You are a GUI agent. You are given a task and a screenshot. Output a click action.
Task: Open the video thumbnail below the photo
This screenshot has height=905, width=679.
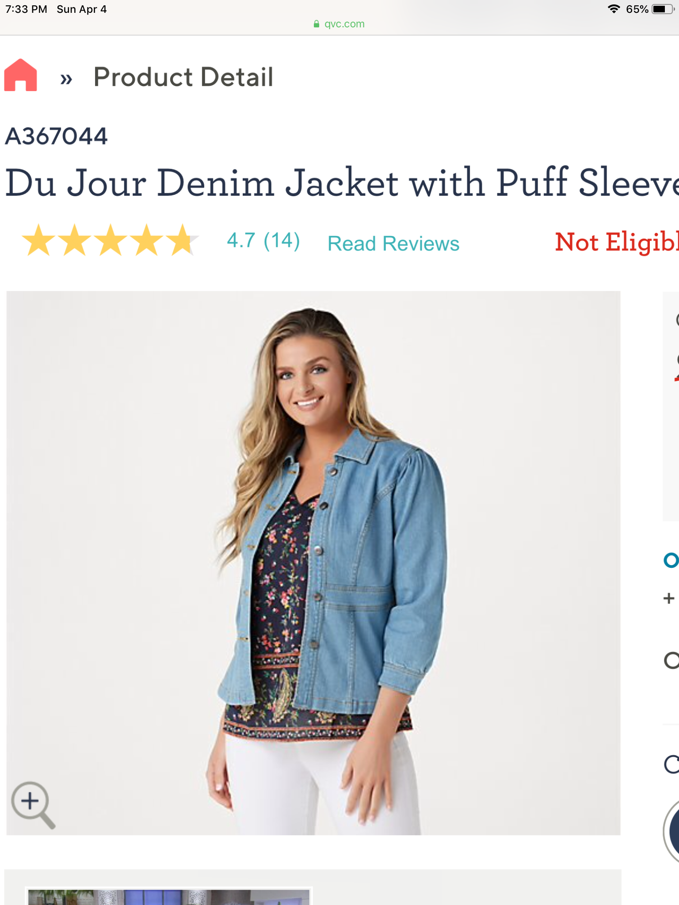pyautogui.click(x=169, y=896)
